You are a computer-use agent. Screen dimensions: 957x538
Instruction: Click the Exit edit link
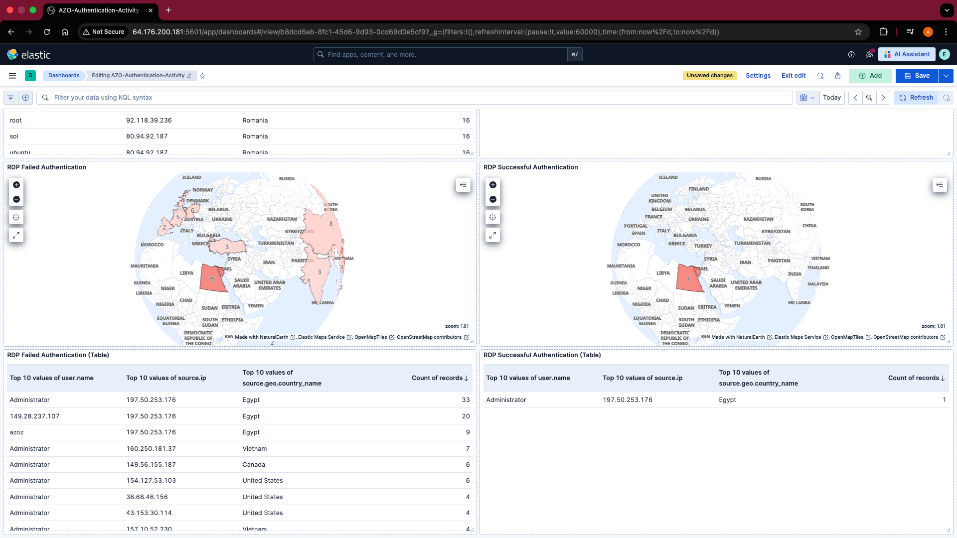[794, 76]
